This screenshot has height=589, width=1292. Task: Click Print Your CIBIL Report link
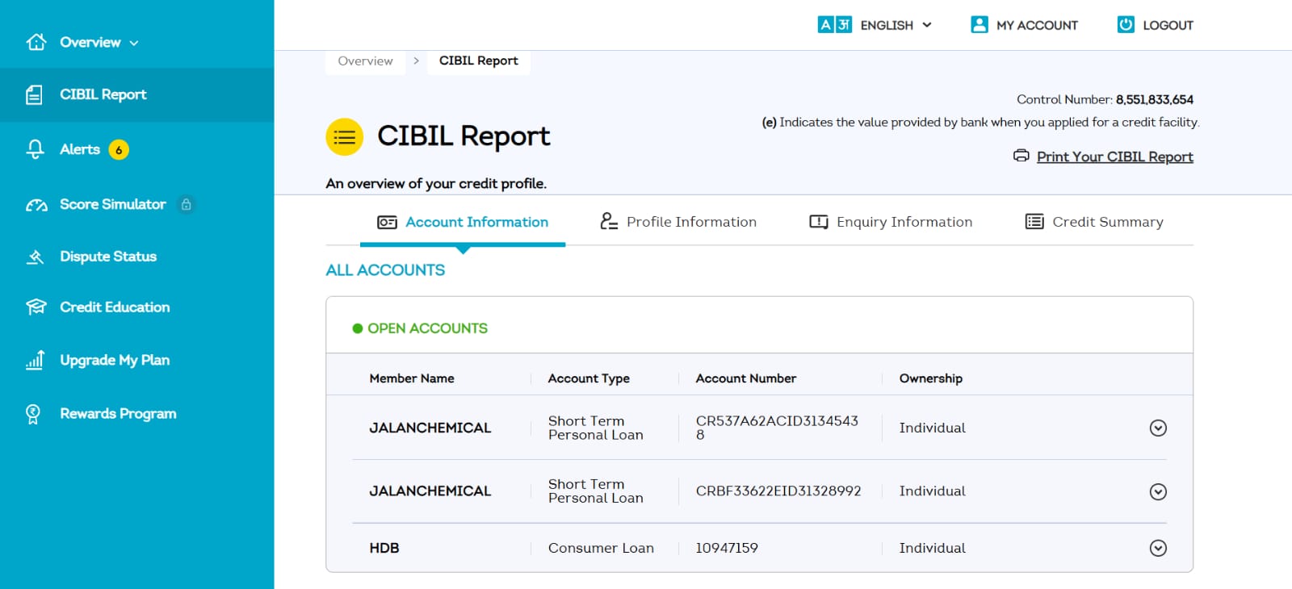[x=1114, y=157]
